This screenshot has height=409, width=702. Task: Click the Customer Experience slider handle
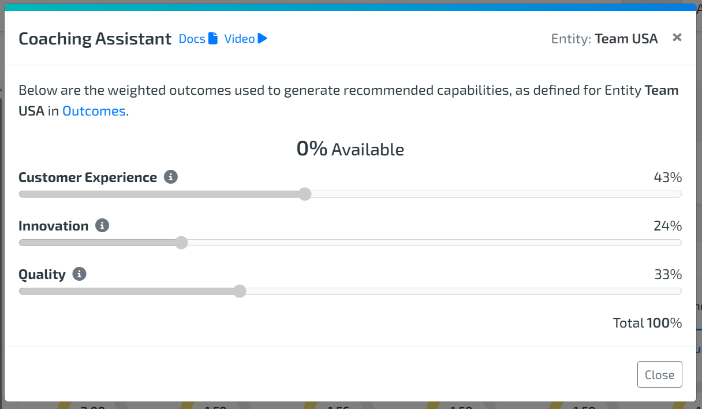(x=305, y=194)
